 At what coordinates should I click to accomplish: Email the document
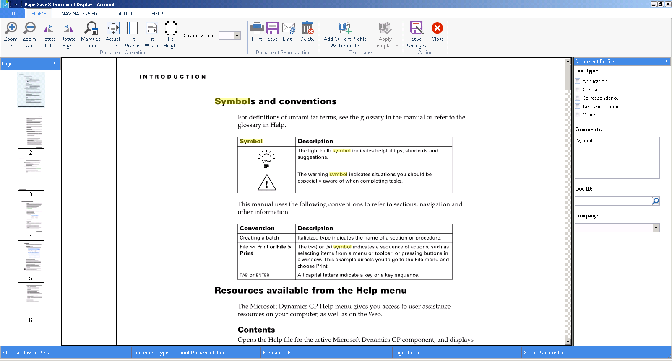[289, 32]
